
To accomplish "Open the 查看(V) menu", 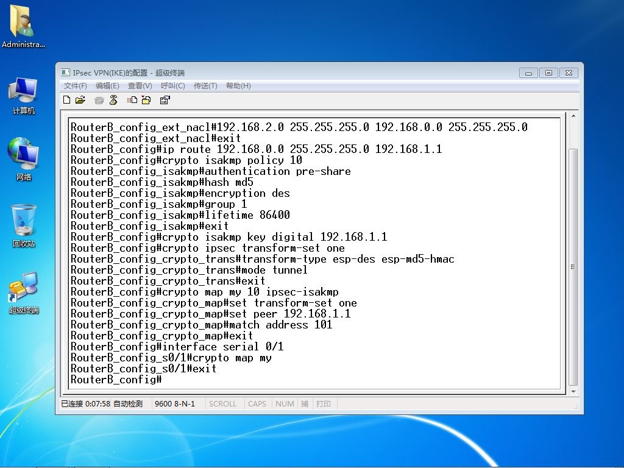I will point(140,85).
